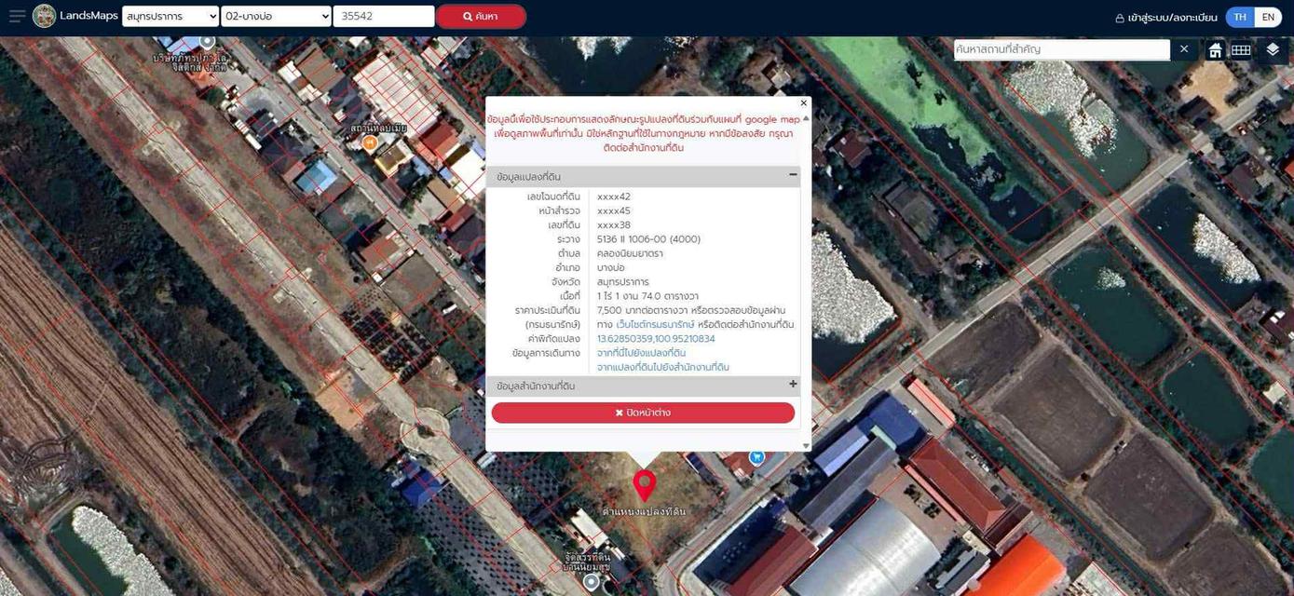Click the orange map marker near สถานีหลบเมีย
The image size is (1294, 596).
370,143
